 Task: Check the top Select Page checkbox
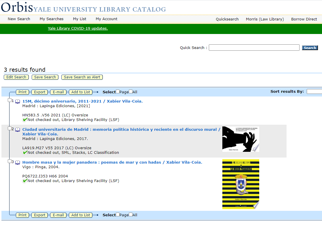118,92
